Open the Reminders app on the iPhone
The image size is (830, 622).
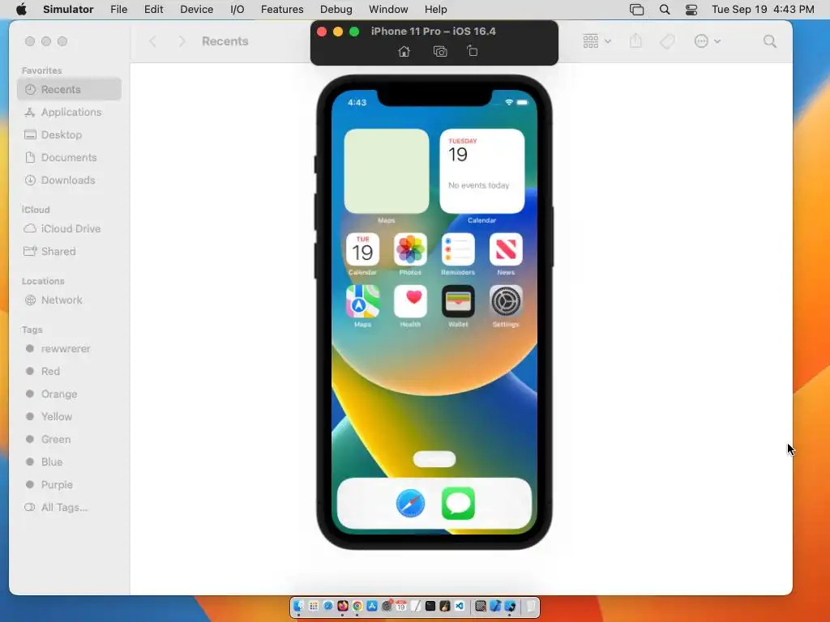(458, 249)
